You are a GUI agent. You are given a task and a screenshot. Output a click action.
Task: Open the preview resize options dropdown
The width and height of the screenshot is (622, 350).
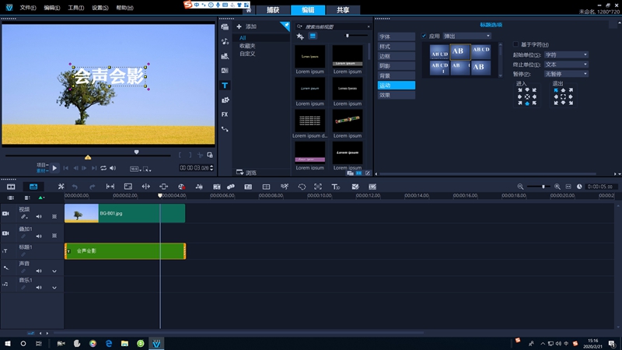[x=147, y=169]
